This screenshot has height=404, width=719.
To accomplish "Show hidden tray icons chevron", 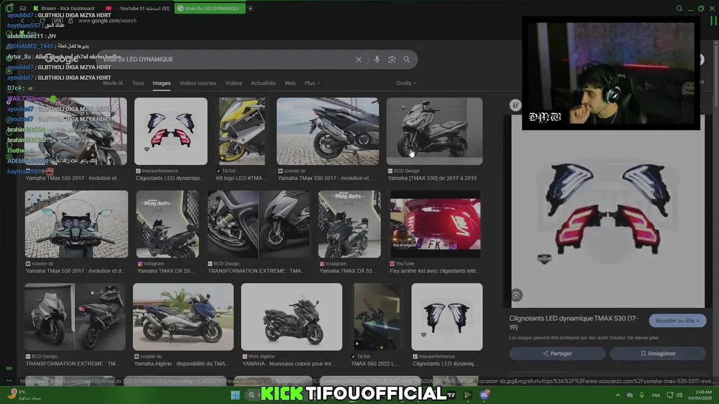I will tap(618, 395).
